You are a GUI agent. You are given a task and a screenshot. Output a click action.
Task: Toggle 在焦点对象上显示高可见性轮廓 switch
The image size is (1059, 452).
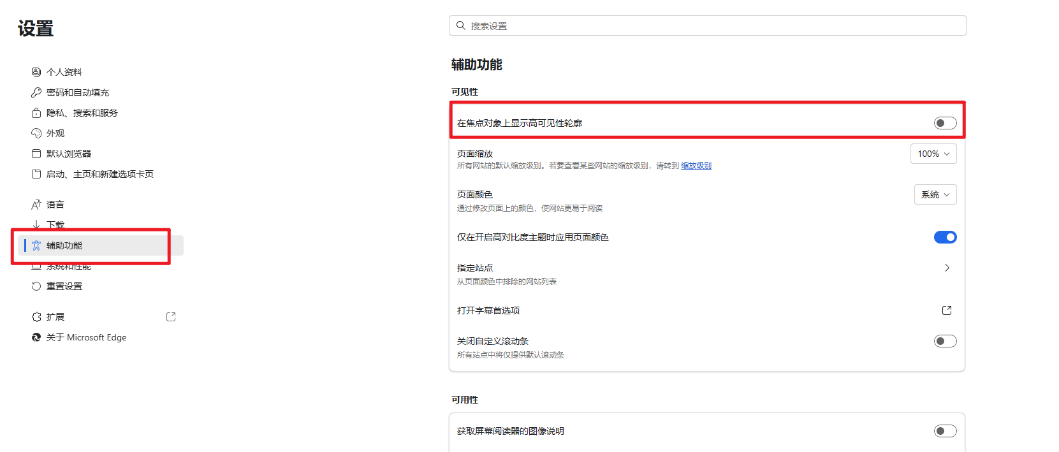(x=946, y=123)
